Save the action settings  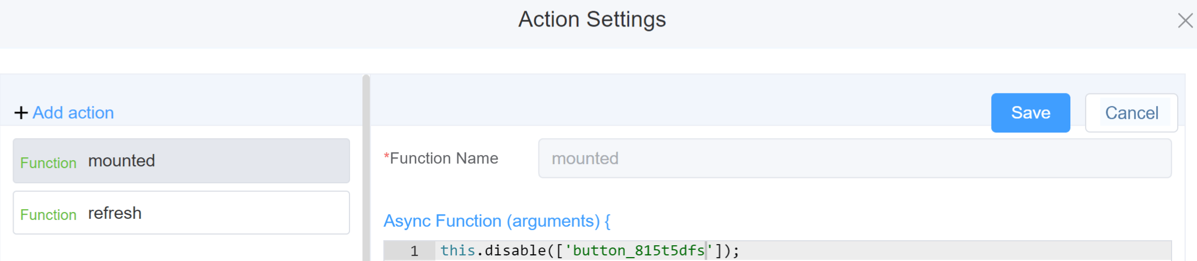1030,113
